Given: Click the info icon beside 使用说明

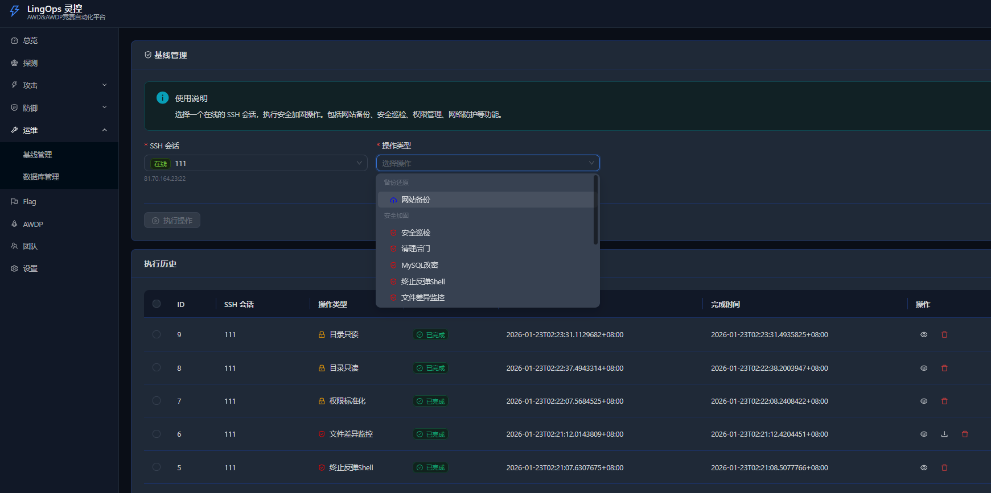Looking at the screenshot, I should (x=162, y=98).
